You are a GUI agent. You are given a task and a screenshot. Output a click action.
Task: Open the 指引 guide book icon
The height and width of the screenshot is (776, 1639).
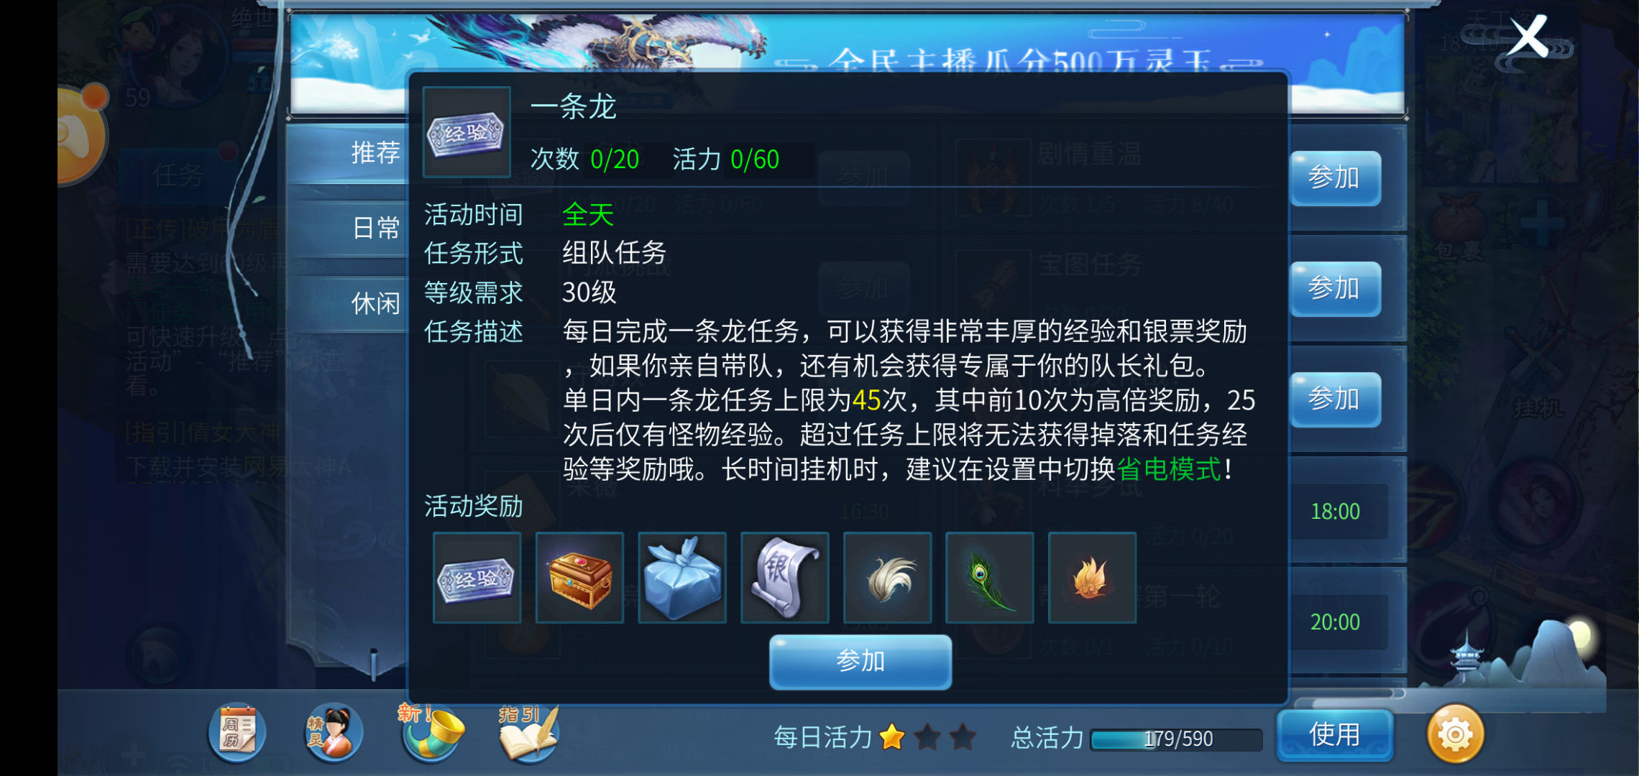(x=529, y=732)
